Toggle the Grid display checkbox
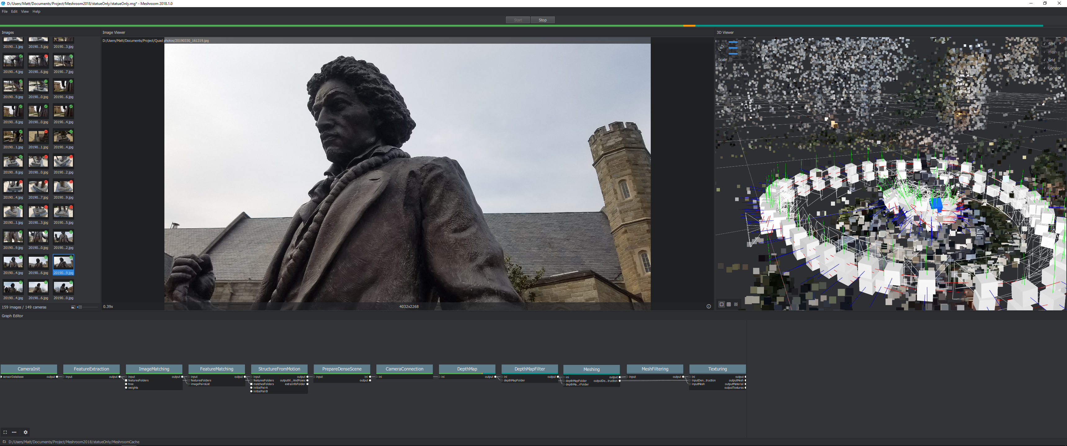Image resolution: width=1067 pixels, height=446 pixels. (x=1044, y=60)
